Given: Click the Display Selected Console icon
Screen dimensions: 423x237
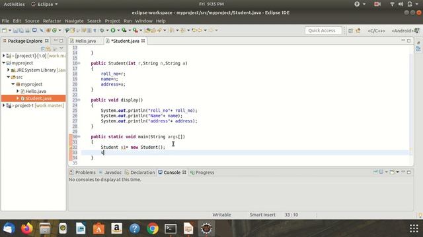Looking at the screenshot, I should point(381,172).
